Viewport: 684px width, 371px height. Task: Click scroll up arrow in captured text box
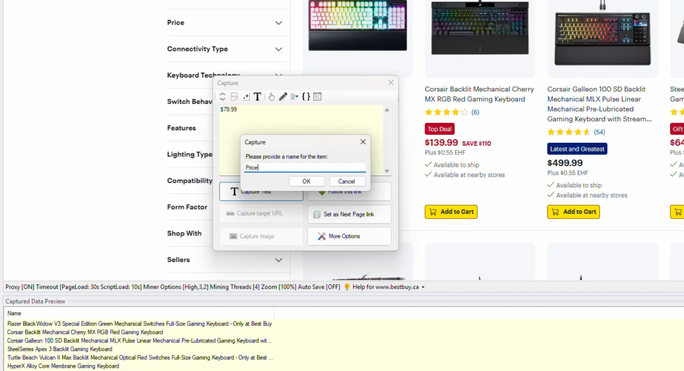387,110
